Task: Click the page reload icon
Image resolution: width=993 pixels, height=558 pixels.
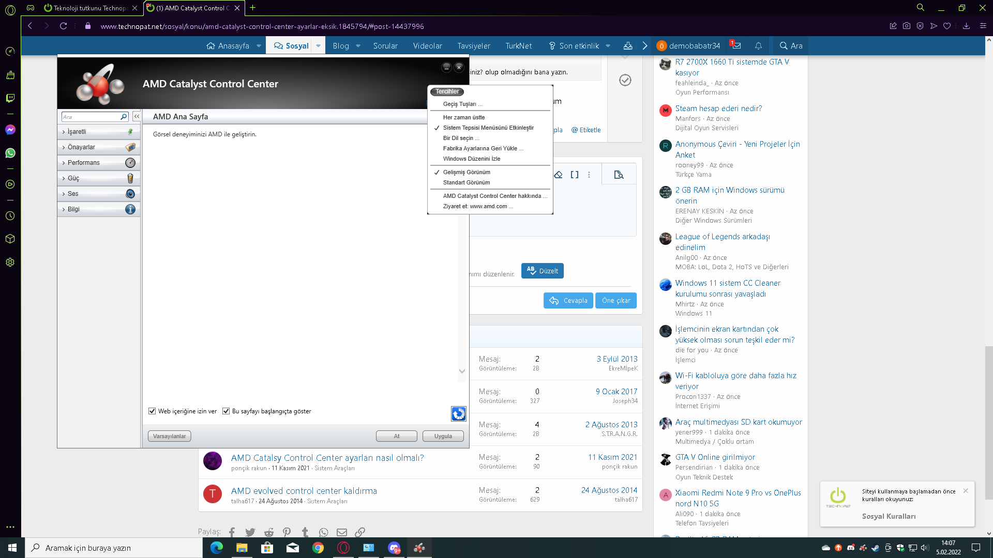Action: 63,26
